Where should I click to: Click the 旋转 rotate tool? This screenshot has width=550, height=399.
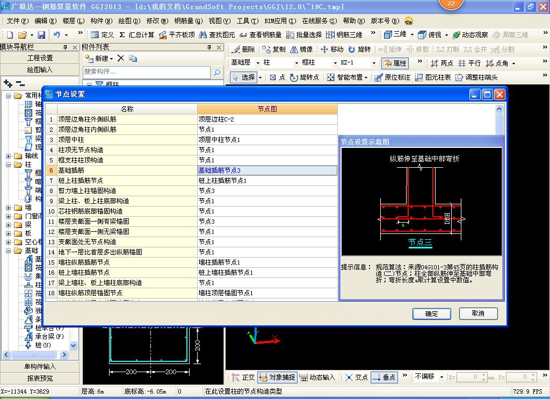coord(359,49)
